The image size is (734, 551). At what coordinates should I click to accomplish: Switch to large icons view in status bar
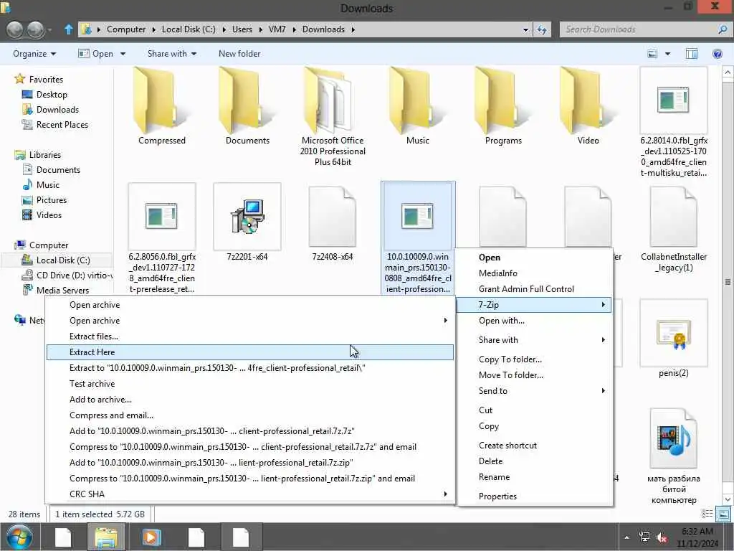point(723,514)
